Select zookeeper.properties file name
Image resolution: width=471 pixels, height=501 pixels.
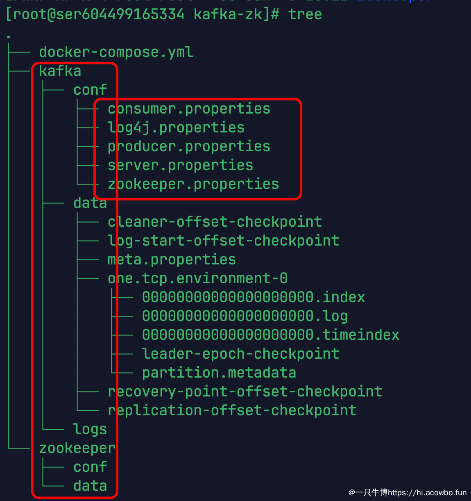pyautogui.click(x=193, y=184)
